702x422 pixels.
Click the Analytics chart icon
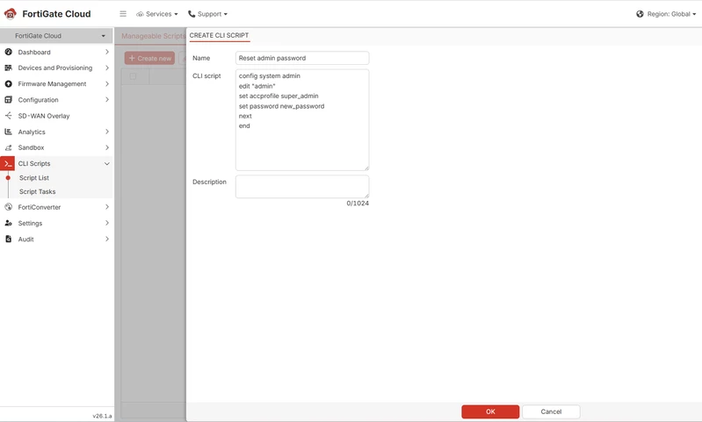pos(8,132)
